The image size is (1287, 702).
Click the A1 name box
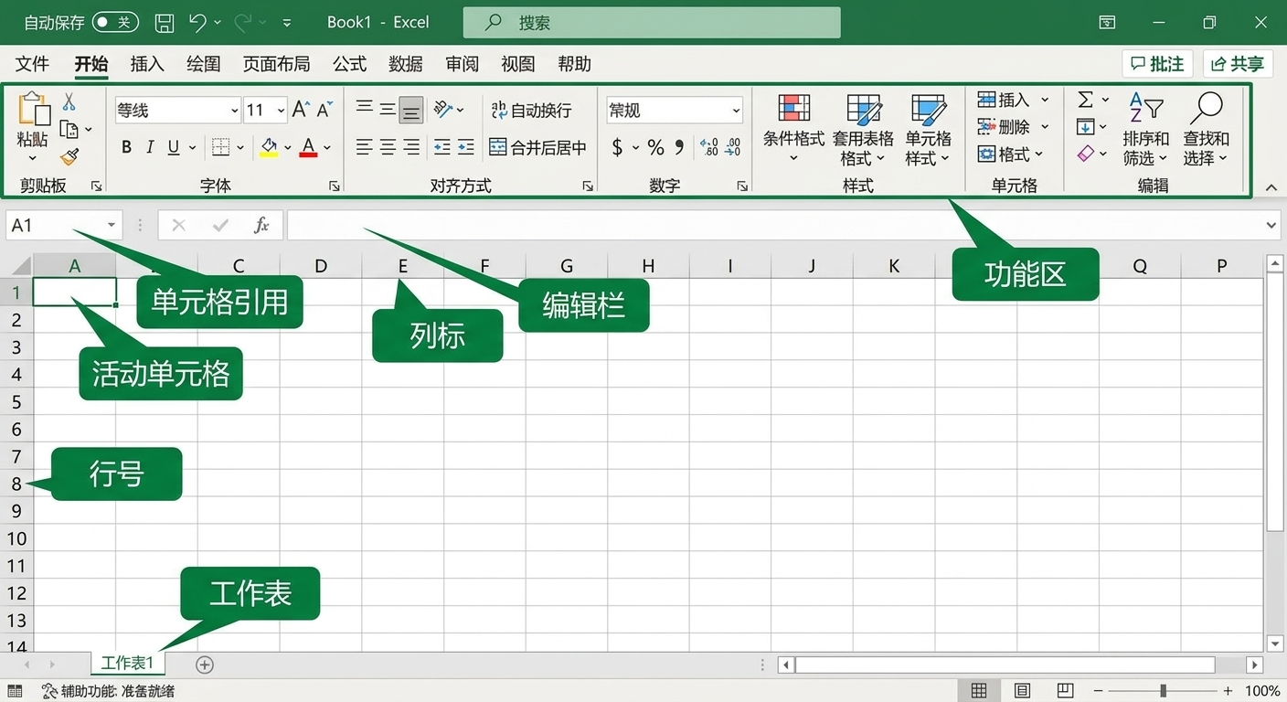pyautogui.click(x=64, y=225)
